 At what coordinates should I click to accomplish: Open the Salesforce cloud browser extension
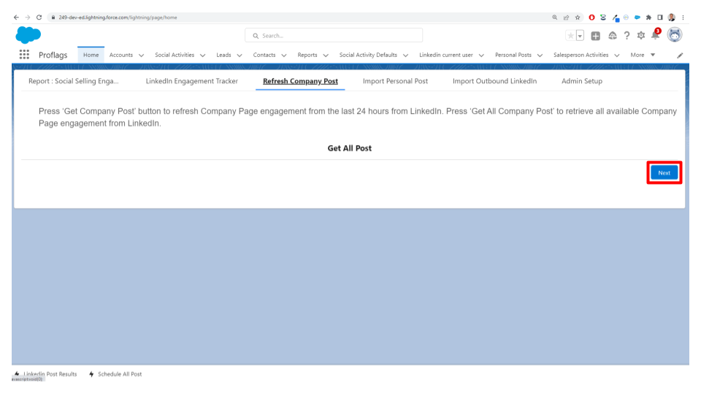click(637, 18)
